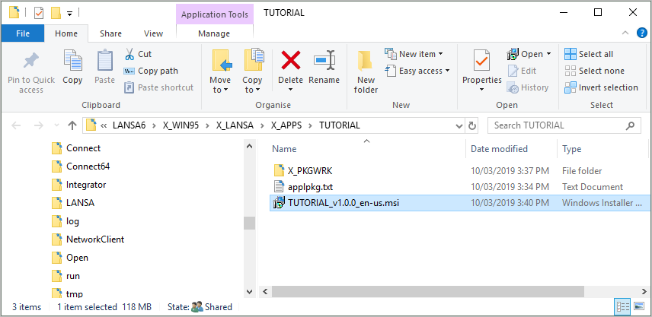Viewport: 652px width, 317px height.
Task: Click X_LANSA in the address breadcrumb
Action: tap(235, 125)
